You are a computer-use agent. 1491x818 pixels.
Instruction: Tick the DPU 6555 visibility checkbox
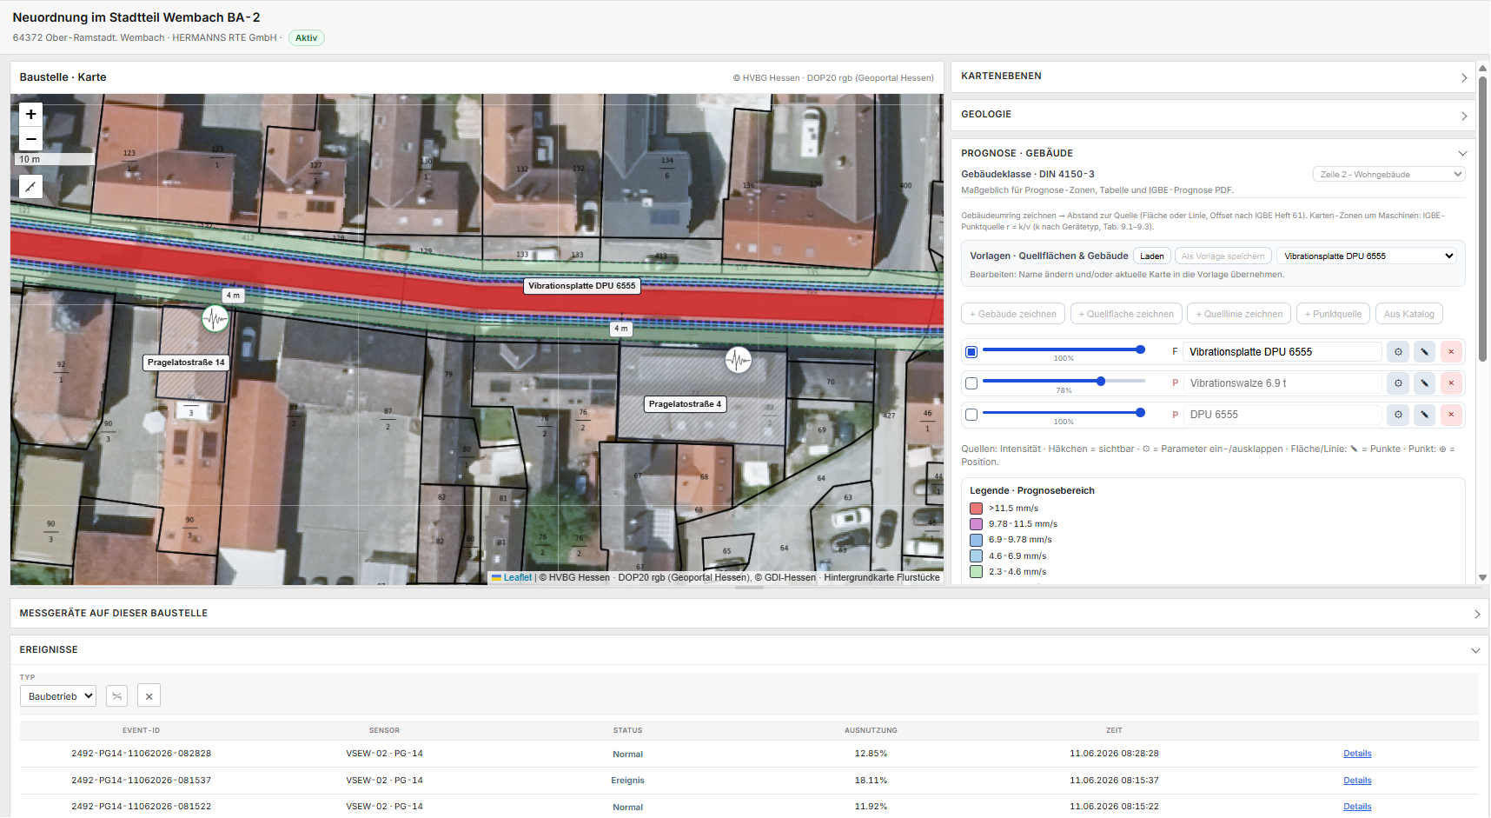(971, 415)
